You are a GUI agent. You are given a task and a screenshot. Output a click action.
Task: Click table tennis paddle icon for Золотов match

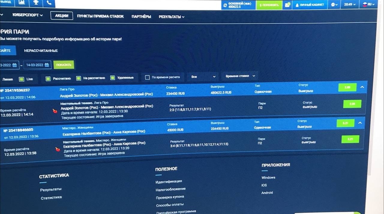[x=54, y=111]
